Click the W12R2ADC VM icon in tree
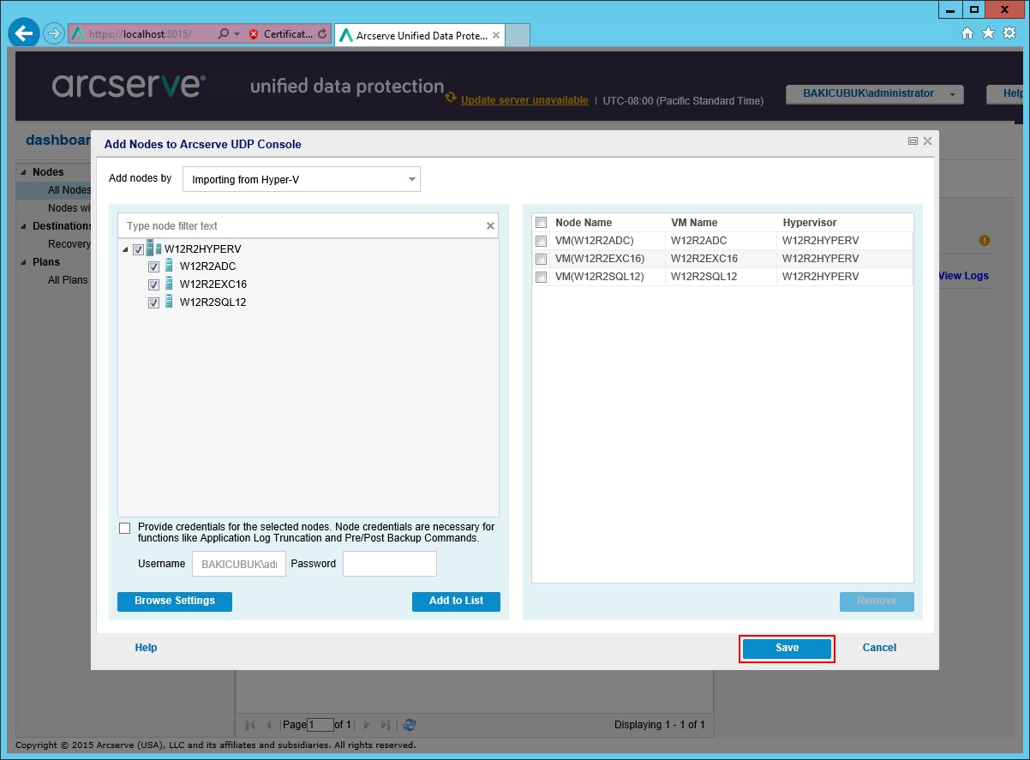Viewport: 1030px width, 760px height. click(x=169, y=266)
